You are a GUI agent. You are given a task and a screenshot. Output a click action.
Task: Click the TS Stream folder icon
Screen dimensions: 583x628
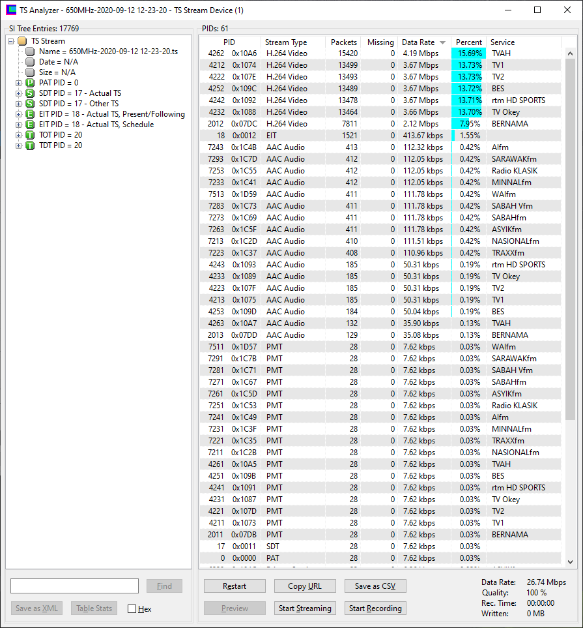coord(22,41)
